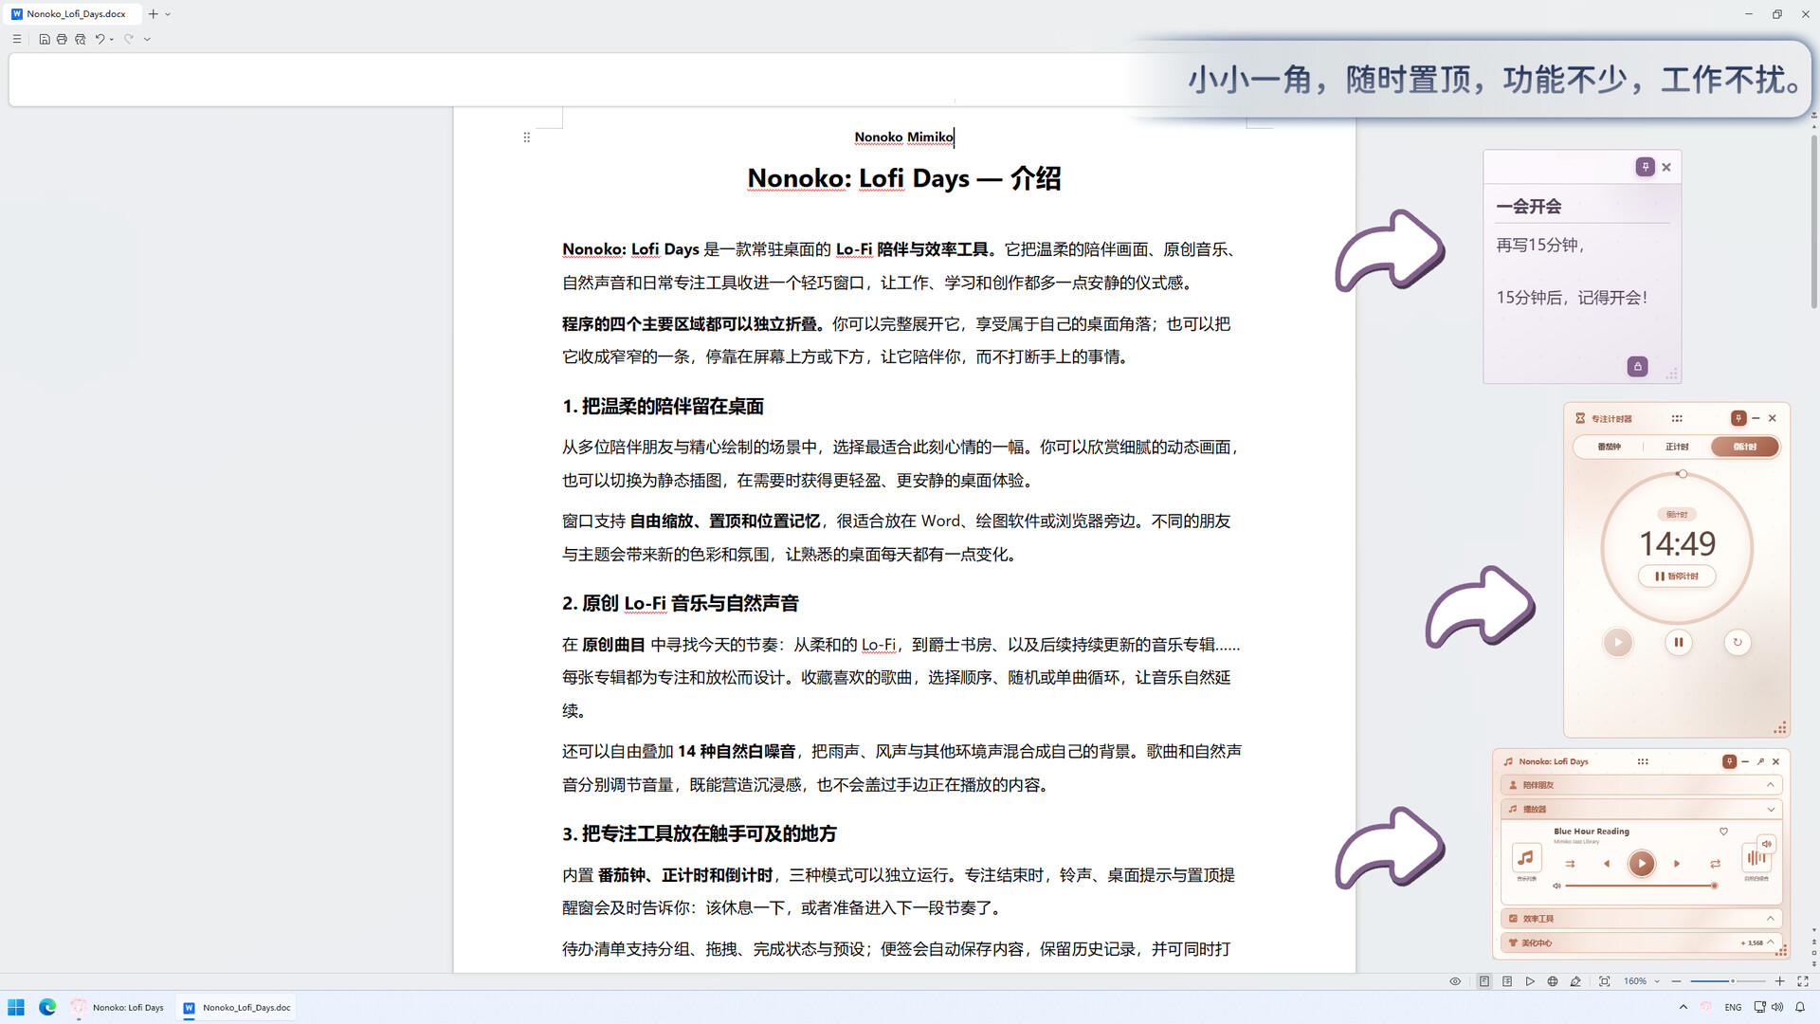Click the paragraph handle beside Nonoko Mimiko line
The height and width of the screenshot is (1024, 1820).
point(527,137)
